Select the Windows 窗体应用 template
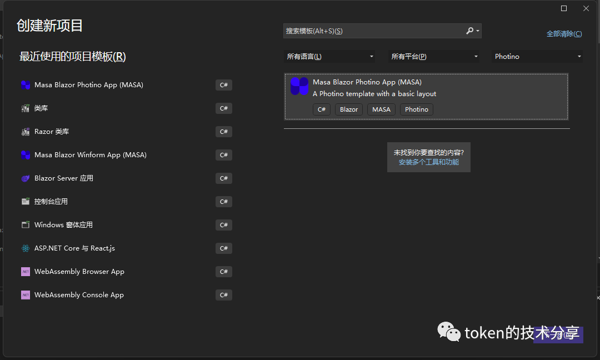The image size is (600, 360). pyautogui.click(x=126, y=225)
